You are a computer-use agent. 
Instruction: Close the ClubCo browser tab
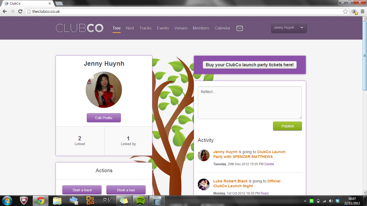tap(50, 3)
